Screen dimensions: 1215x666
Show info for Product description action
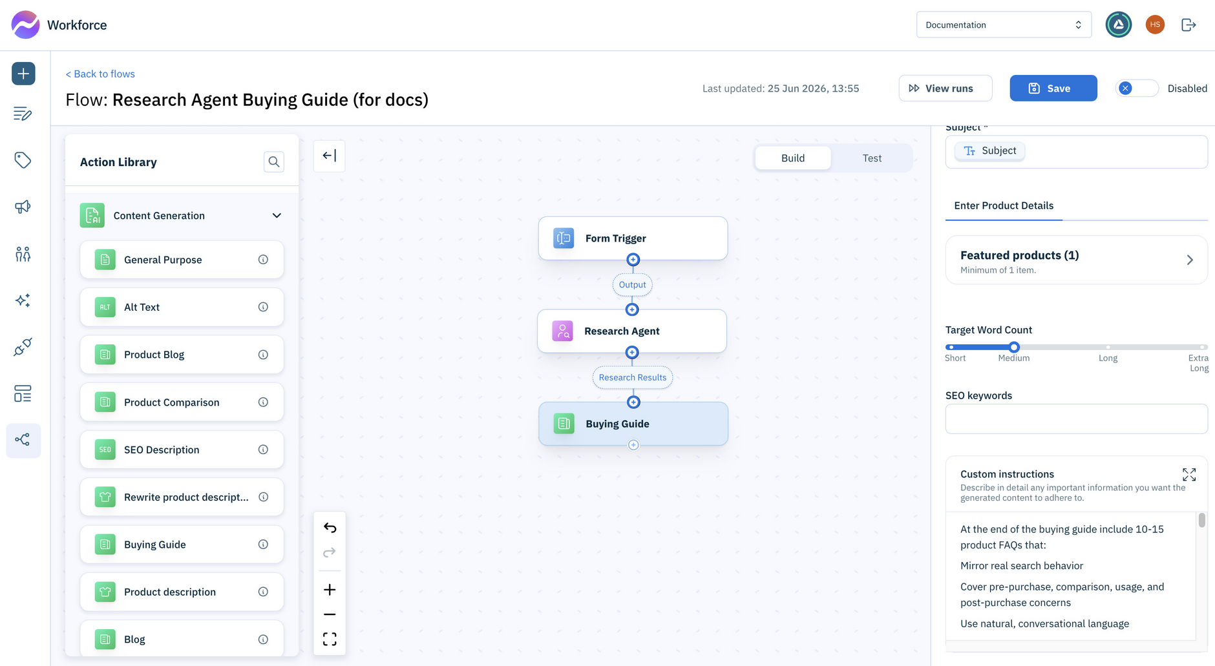(x=263, y=592)
